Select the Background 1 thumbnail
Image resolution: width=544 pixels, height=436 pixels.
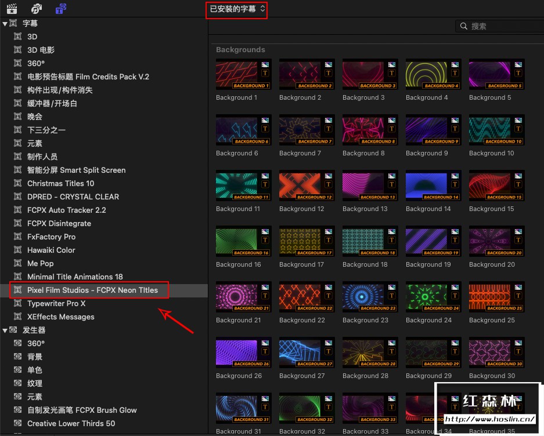[x=243, y=75]
